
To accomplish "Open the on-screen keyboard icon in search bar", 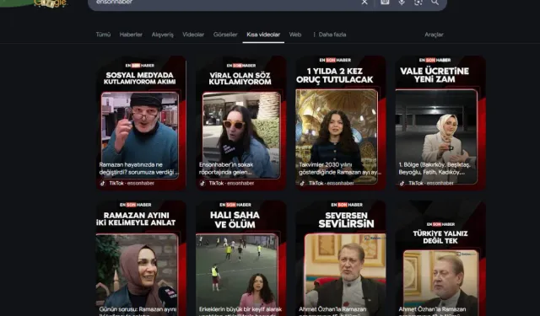I will [385, 2].
